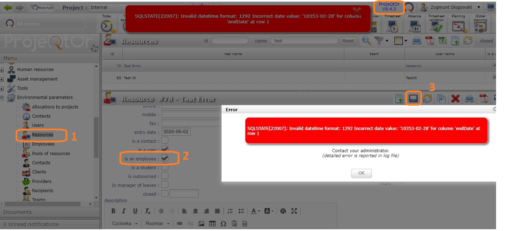
Task: Click the red delete X icon
Action: [455, 99]
